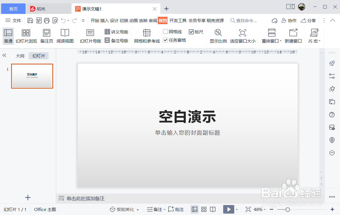Click the star icon in right sidebar
This screenshot has width=340, height=215.
[332, 89]
